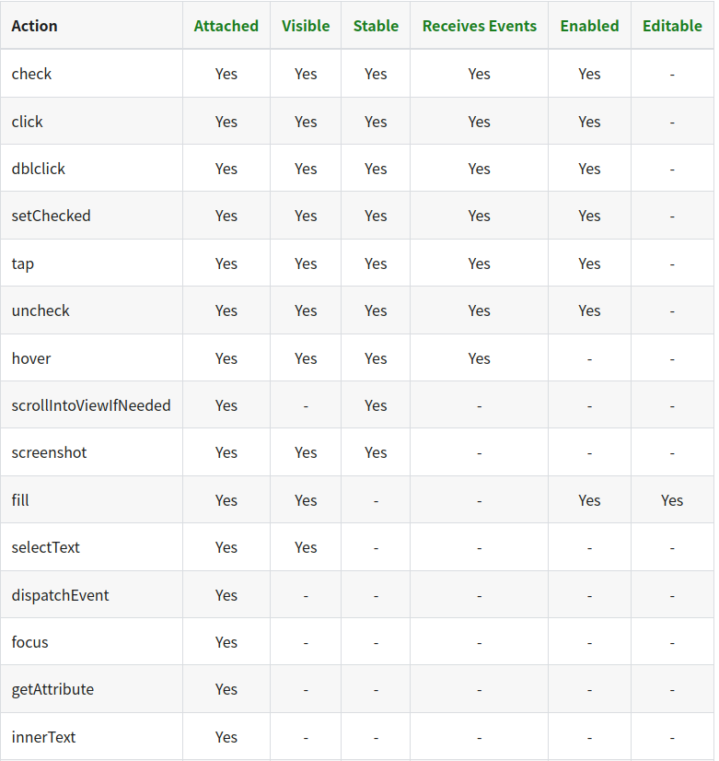This screenshot has height=761, width=719.
Task: Select the scrollIntoViewIfNeeded action name
Action: 91,405
